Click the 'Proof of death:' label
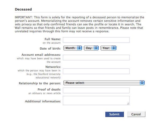Viewport: 165px width, 128px height. tap(49, 89)
